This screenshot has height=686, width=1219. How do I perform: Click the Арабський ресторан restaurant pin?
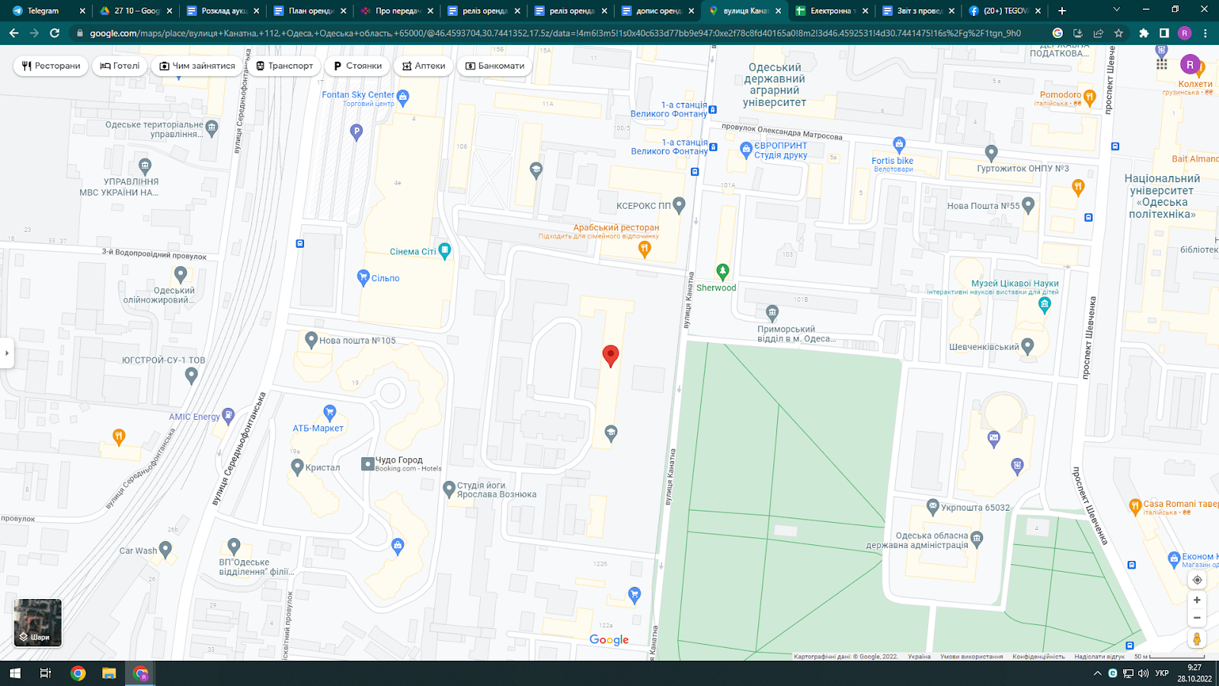[x=645, y=248]
